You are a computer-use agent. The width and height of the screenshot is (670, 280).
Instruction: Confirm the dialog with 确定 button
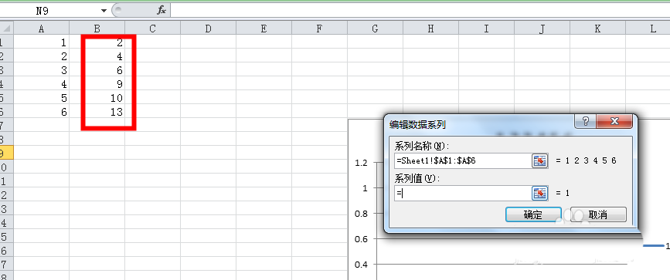(x=533, y=214)
